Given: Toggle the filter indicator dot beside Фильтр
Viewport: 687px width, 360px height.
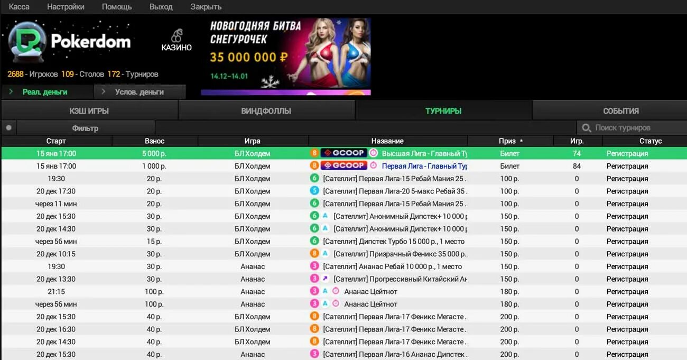Looking at the screenshot, I should (8, 128).
